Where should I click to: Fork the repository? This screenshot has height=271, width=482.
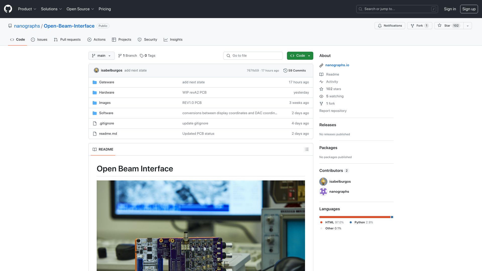pos(419,26)
